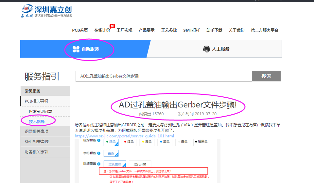Open 工艺参数 menu item
This screenshot has width=314, height=183.
[x=169, y=30]
